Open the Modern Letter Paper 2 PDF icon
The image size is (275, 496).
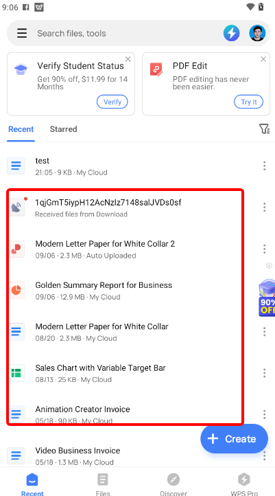coord(16,249)
